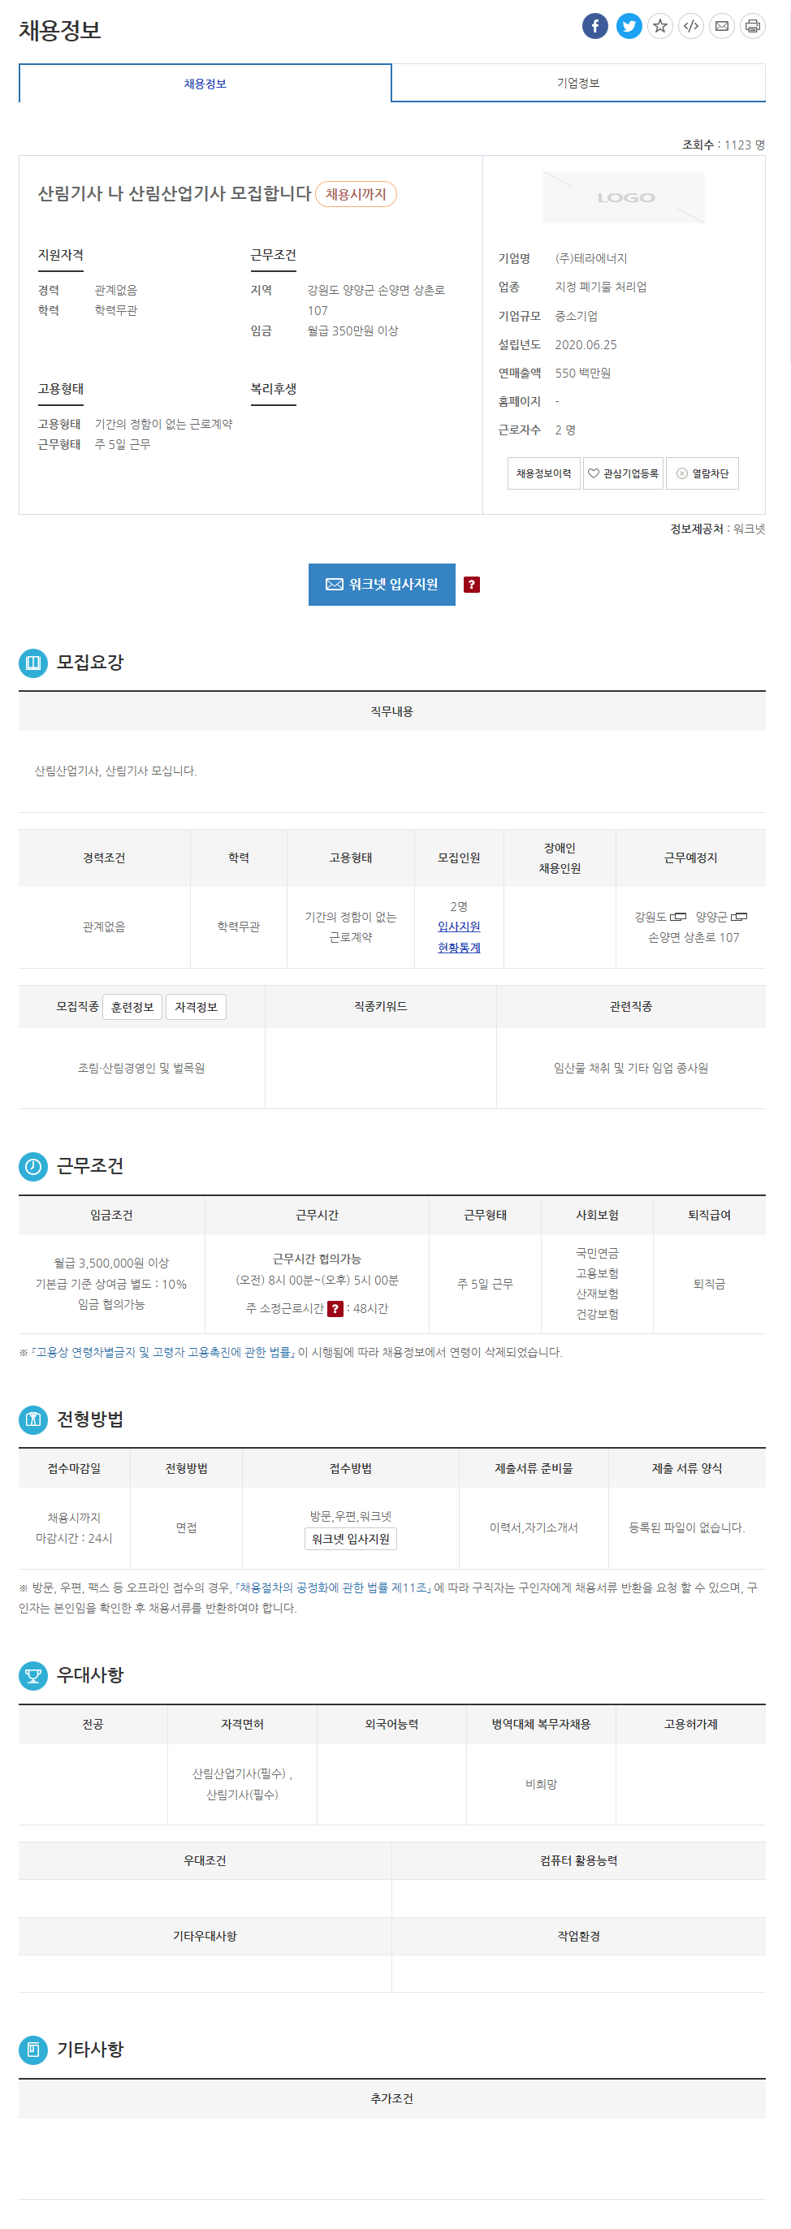
Task: Open map icon next to 강원도
Action: click(678, 916)
